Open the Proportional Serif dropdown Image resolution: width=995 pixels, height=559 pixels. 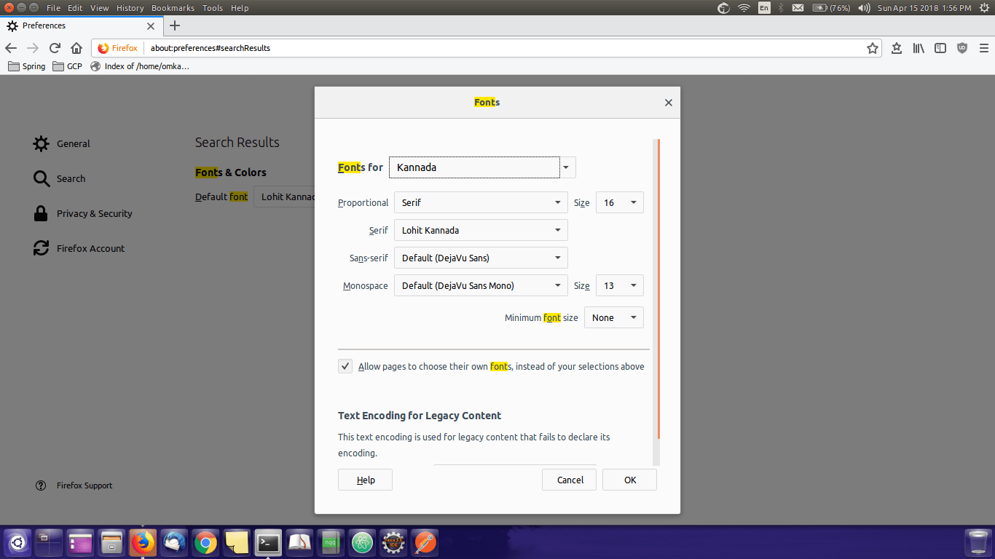[481, 202]
